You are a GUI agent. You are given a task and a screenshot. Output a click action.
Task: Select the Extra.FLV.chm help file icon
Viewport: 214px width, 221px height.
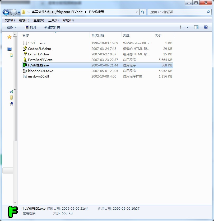pyautogui.click(x=25, y=54)
